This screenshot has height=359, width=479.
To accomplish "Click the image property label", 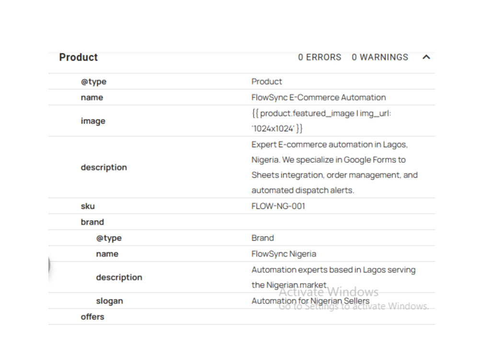I will [93, 121].
